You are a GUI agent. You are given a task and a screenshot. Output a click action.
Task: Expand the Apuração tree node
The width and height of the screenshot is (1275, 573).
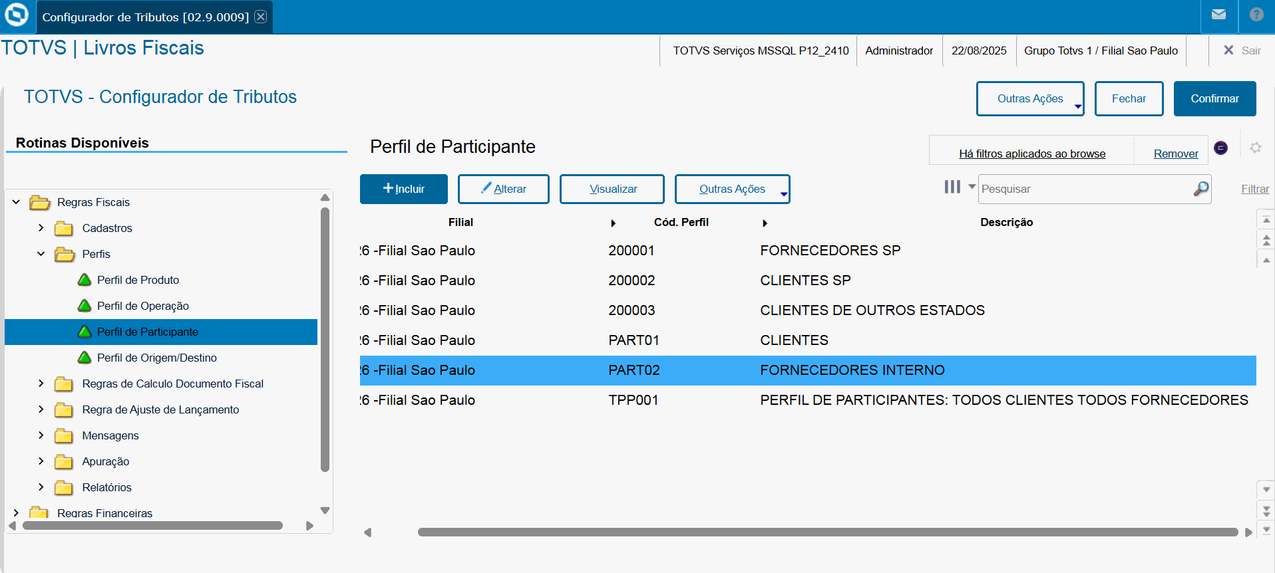coord(41,461)
